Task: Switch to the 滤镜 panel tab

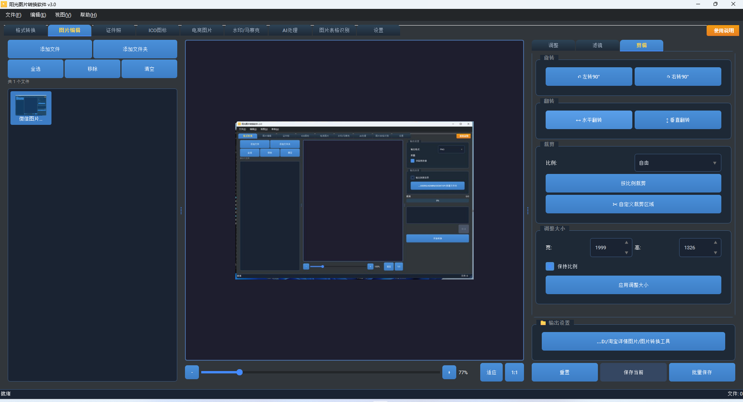Action: point(597,45)
